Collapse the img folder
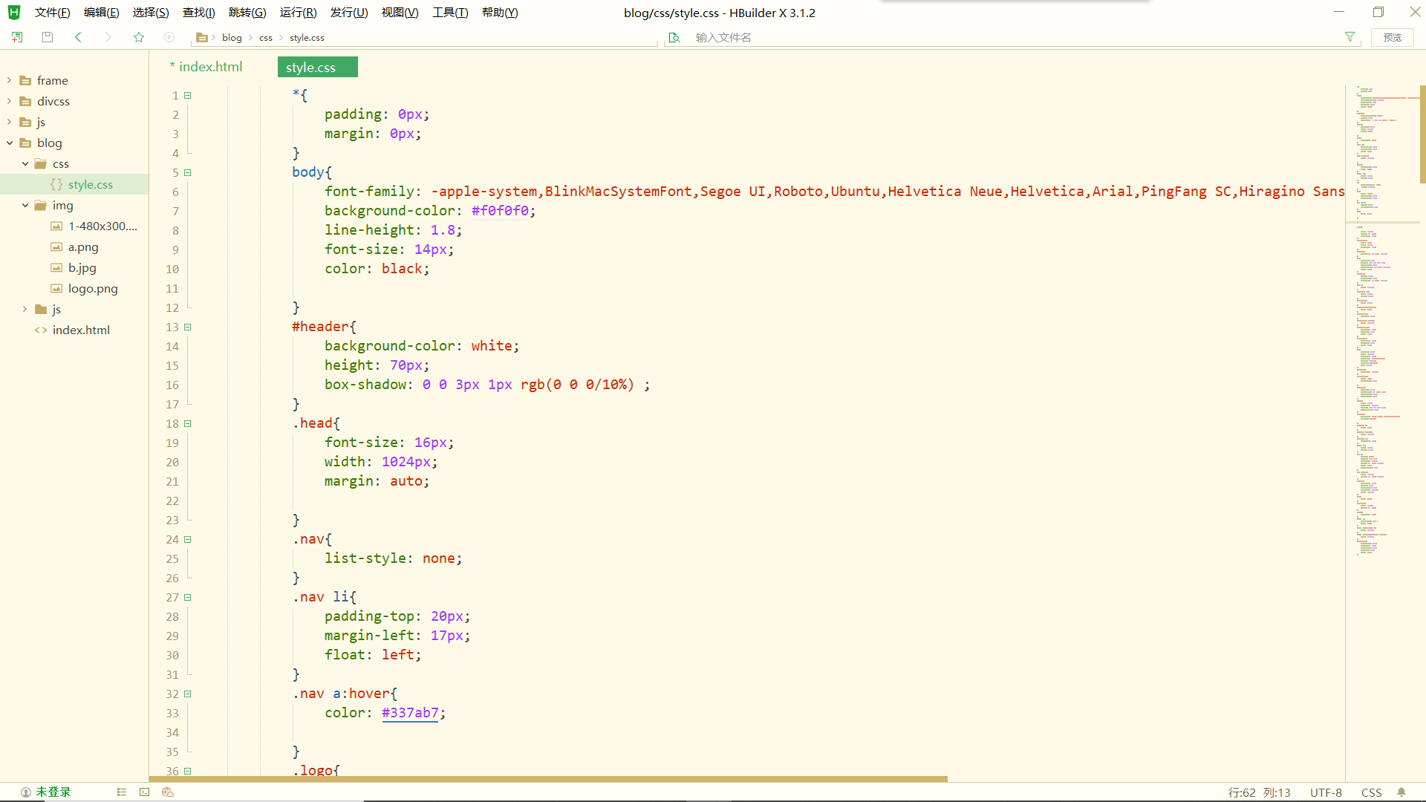1426x802 pixels. pyautogui.click(x=25, y=205)
